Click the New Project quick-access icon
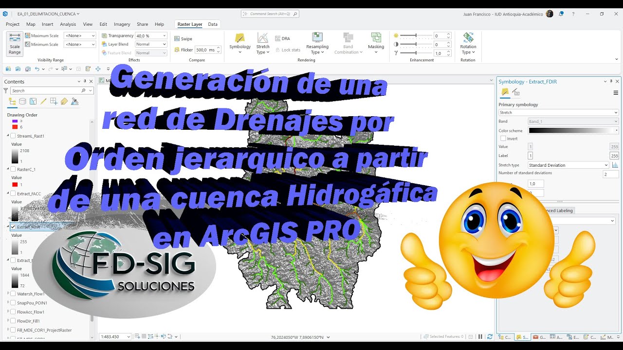 pyautogui.click(x=8, y=69)
